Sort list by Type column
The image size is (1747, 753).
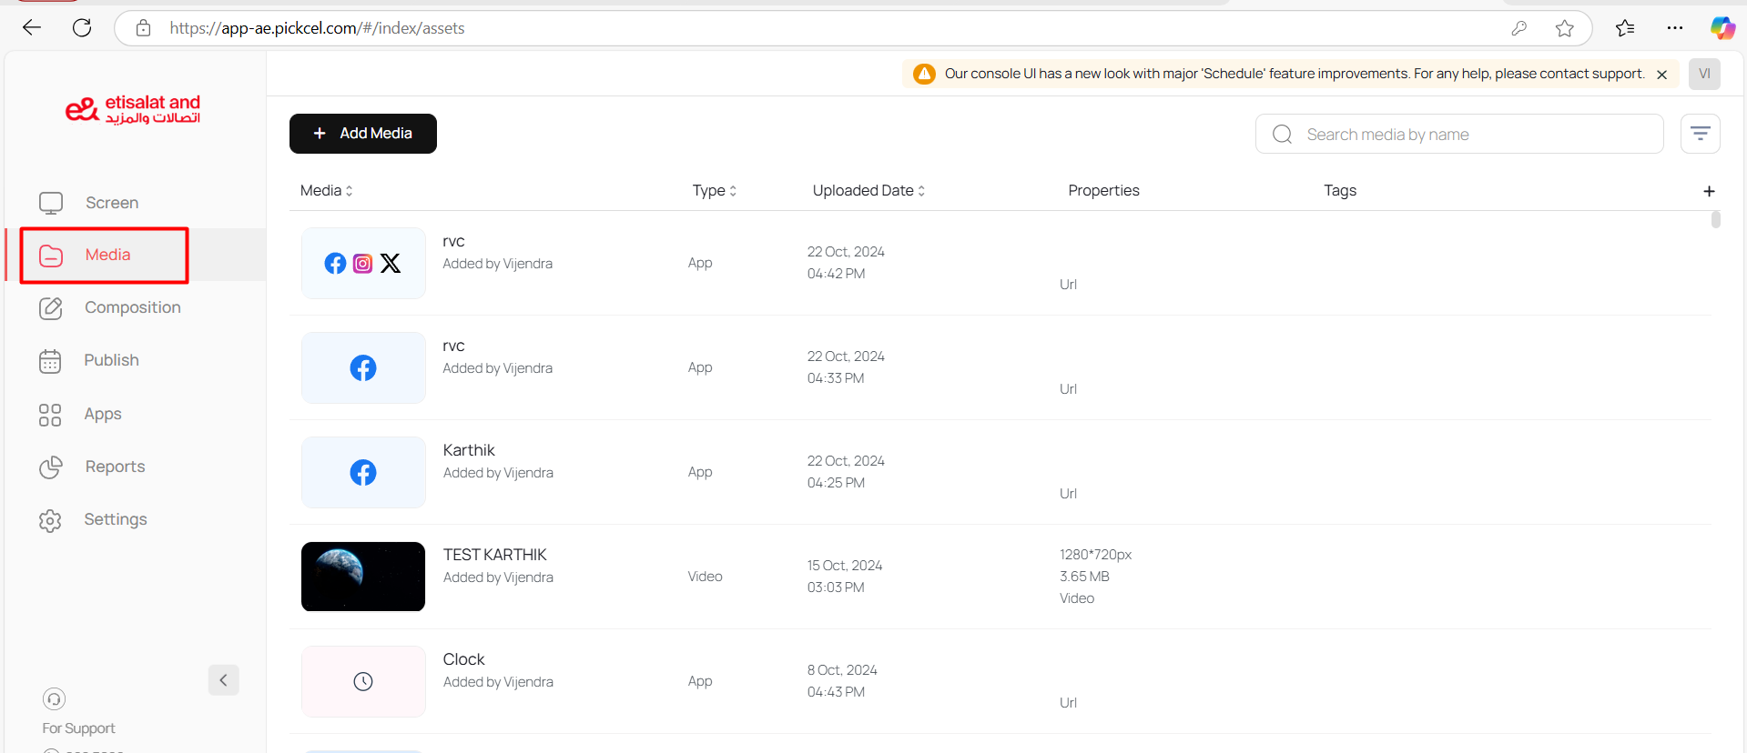coord(714,191)
